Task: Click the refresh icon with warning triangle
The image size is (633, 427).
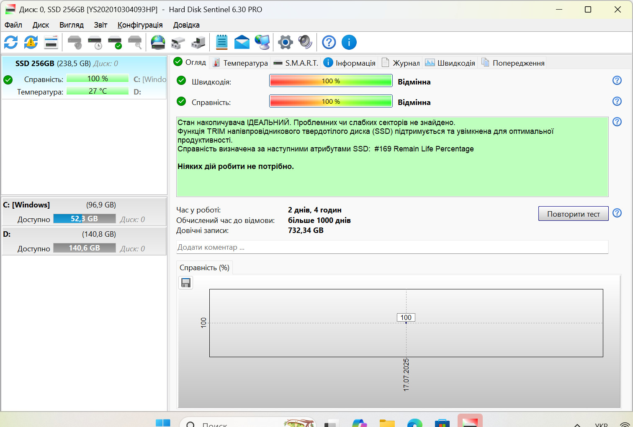Action: [x=31, y=42]
